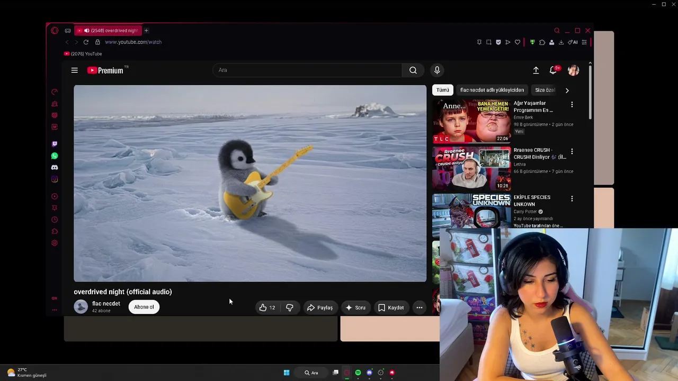Open Opera sidebar settings gear

(55, 243)
